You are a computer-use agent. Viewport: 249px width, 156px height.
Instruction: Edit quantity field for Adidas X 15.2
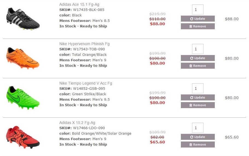pyautogui.click(x=198, y=128)
